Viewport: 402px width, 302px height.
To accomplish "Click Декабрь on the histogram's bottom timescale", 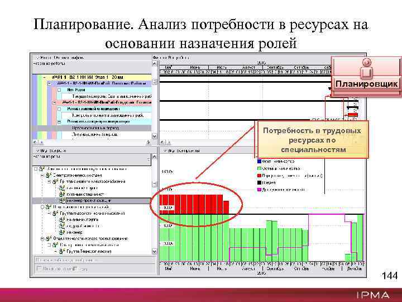I will [355, 268].
